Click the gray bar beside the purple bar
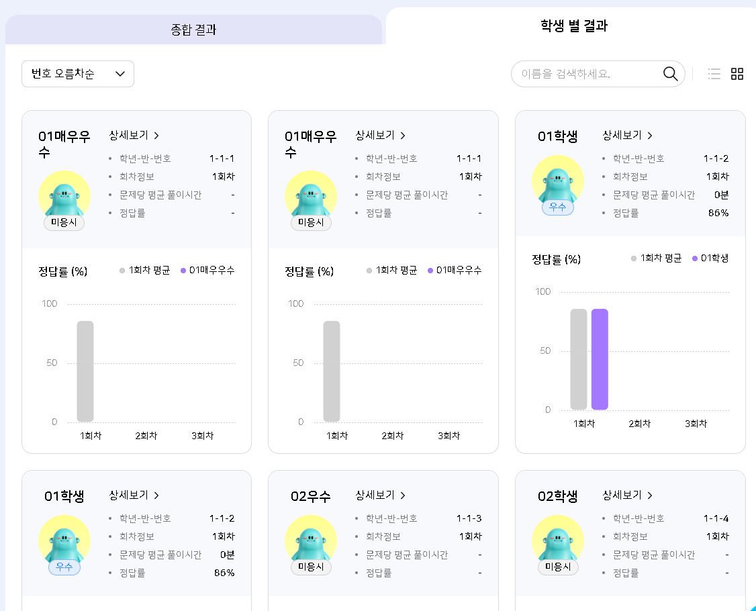This screenshot has width=756, height=611. click(579, 359)
